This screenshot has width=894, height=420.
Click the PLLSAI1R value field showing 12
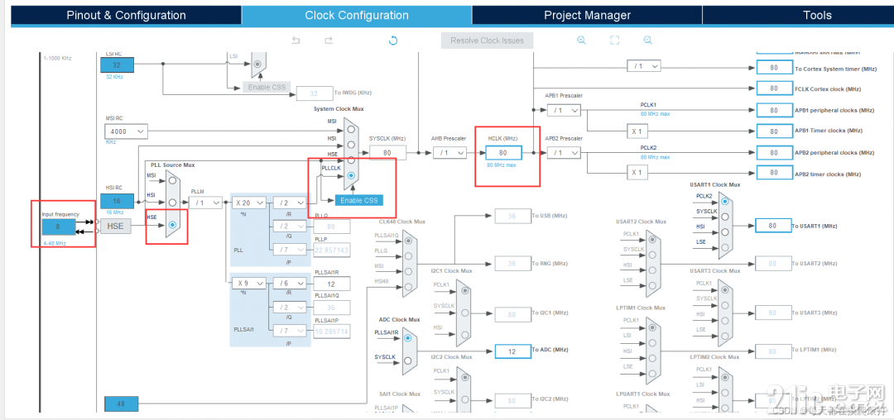(x=332, y=284)
